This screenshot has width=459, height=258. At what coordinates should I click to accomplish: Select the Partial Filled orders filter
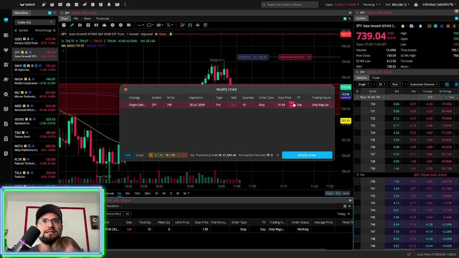click(113, 214)
